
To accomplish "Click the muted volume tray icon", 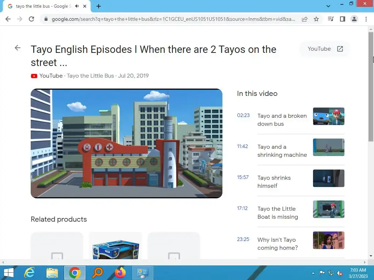I will pos(340,273).
